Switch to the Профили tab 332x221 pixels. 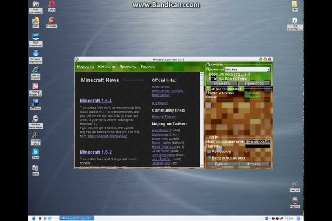pos(127,66)
